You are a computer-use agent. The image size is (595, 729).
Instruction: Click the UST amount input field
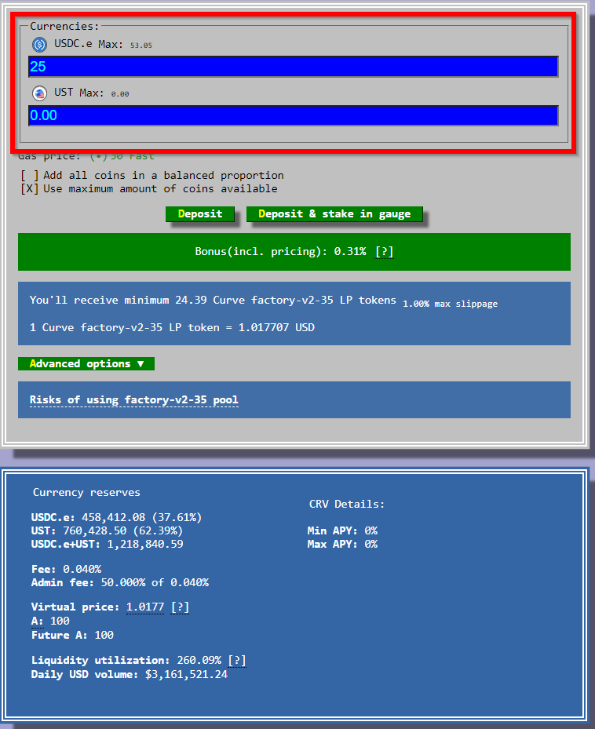point(293,115)
